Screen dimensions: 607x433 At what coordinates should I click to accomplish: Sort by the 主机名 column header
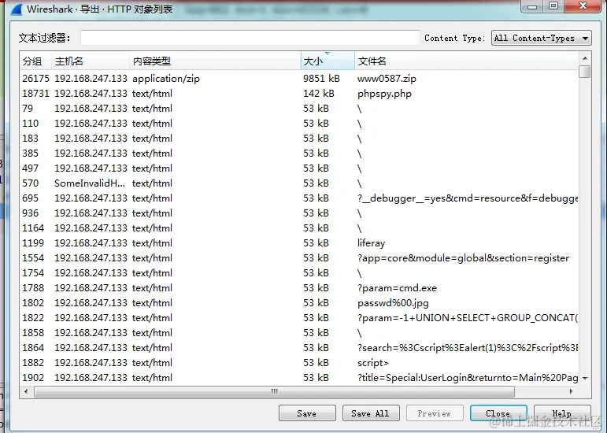coord(91,61)
